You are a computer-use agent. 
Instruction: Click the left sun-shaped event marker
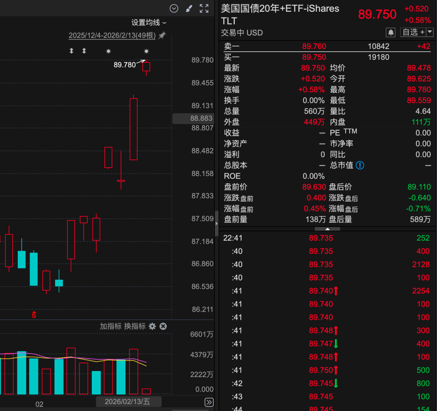click(109, 51)
